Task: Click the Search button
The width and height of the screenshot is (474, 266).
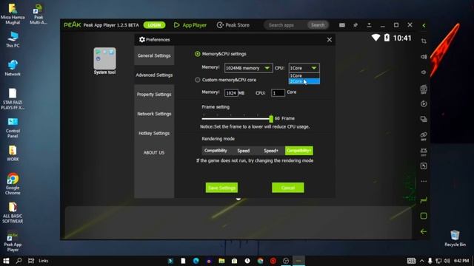Action: coord(318,25)
